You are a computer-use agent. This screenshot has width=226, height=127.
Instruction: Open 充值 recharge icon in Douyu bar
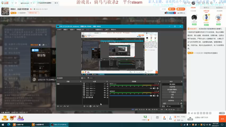click(164, 118)
